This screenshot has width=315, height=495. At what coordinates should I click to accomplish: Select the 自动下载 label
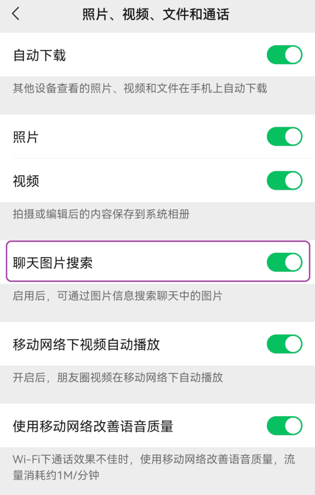(39, 55)
